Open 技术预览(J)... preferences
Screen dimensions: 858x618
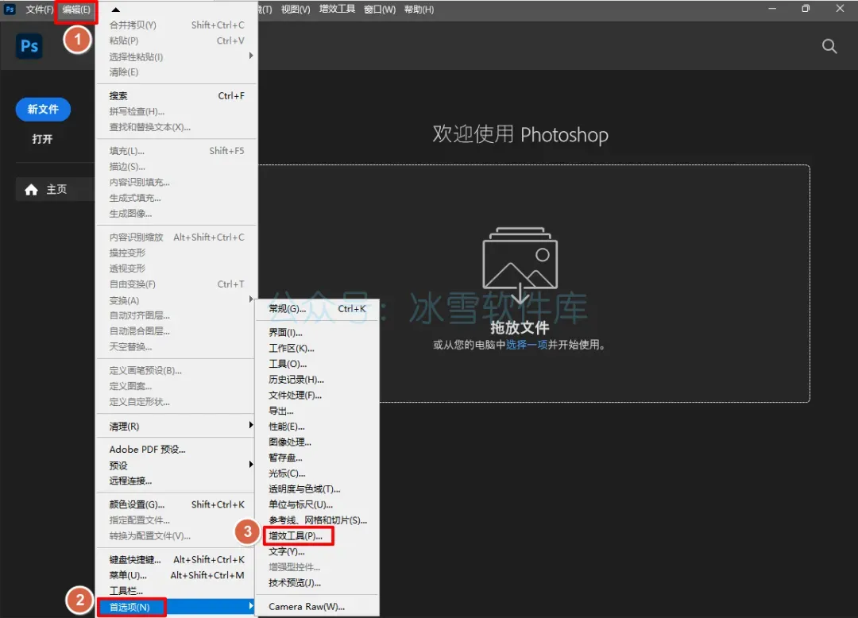point(317,583)
